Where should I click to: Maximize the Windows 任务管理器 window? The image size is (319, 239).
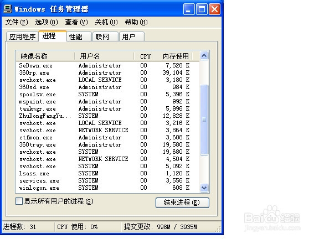[x=202, y=9]
